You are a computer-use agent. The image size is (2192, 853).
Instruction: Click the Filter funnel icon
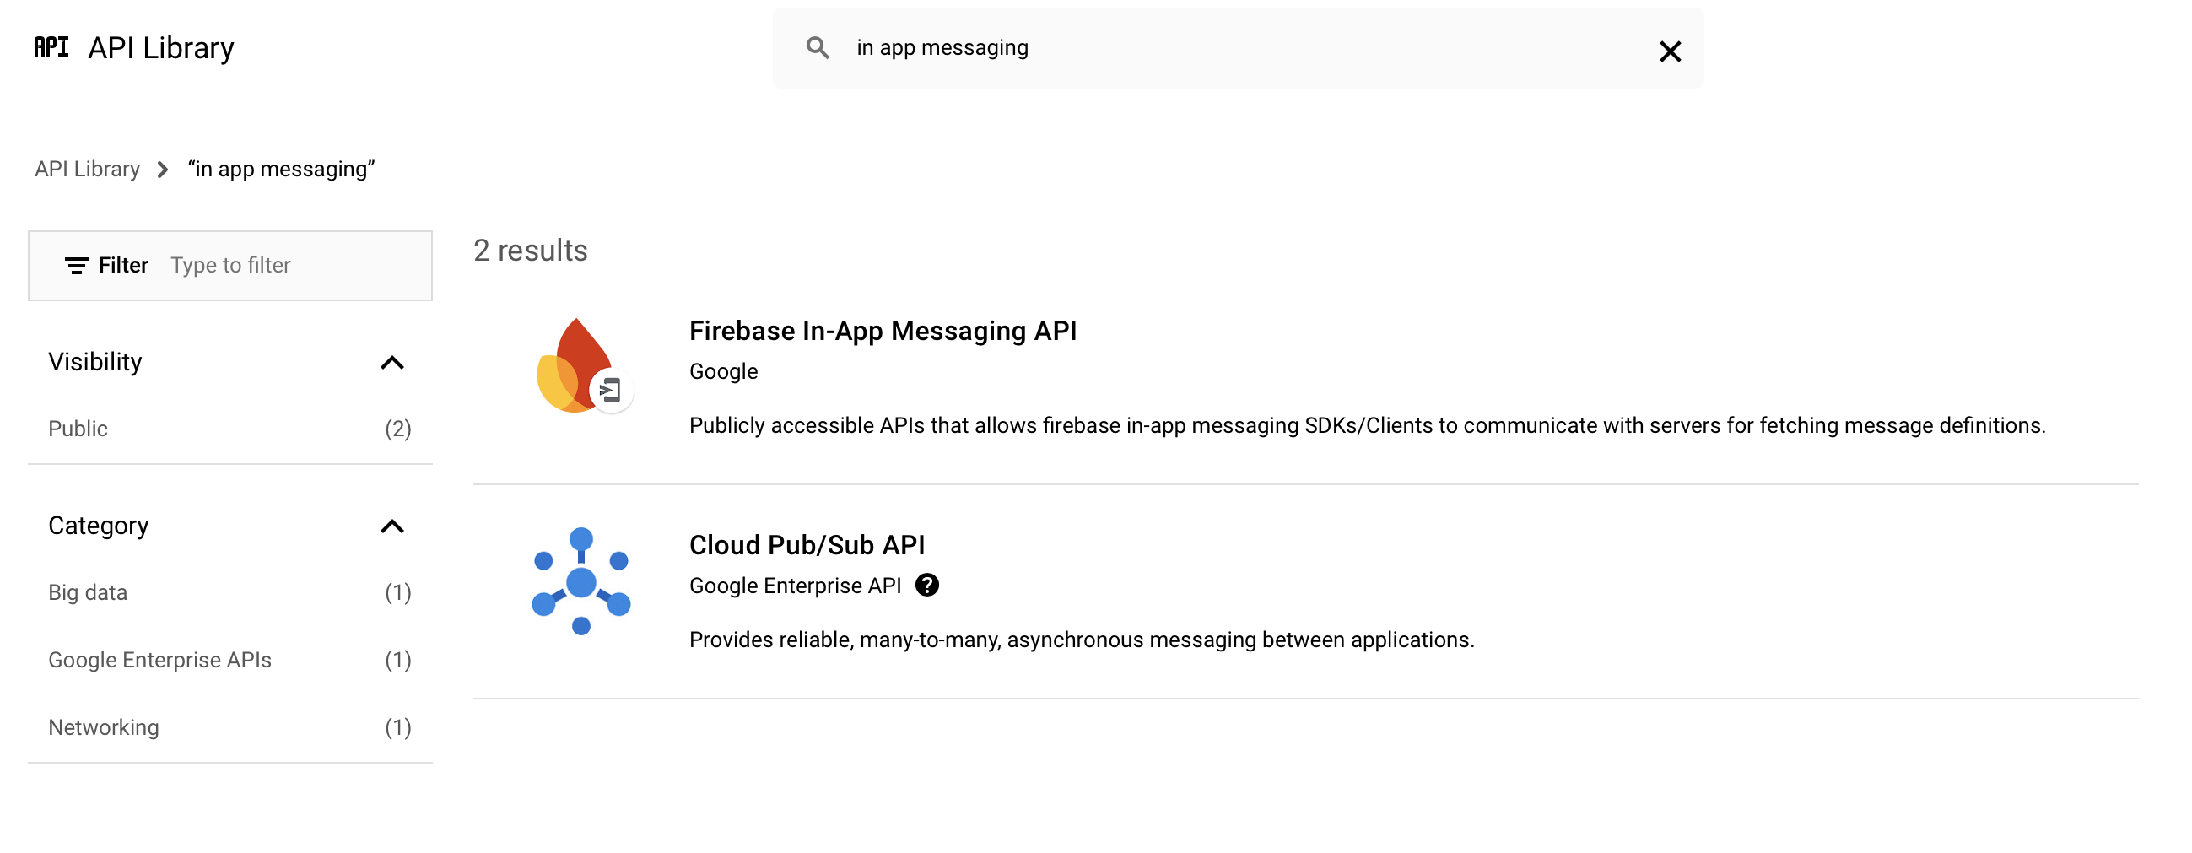coord(76,265)
